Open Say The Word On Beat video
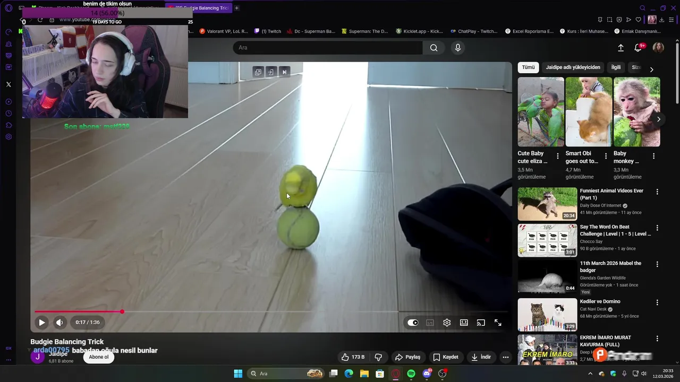 (x=547, y=240)
